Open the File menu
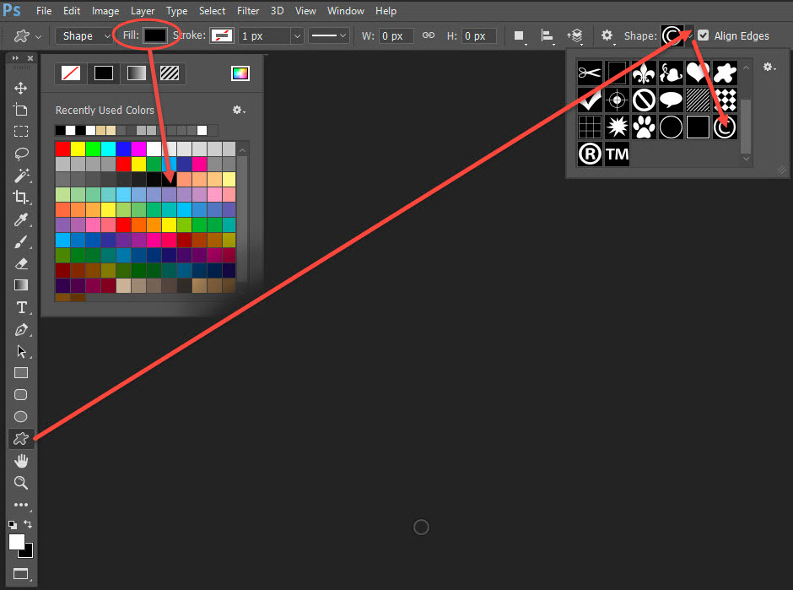Viewport: 793px width, 590px height. click(44, 11)
